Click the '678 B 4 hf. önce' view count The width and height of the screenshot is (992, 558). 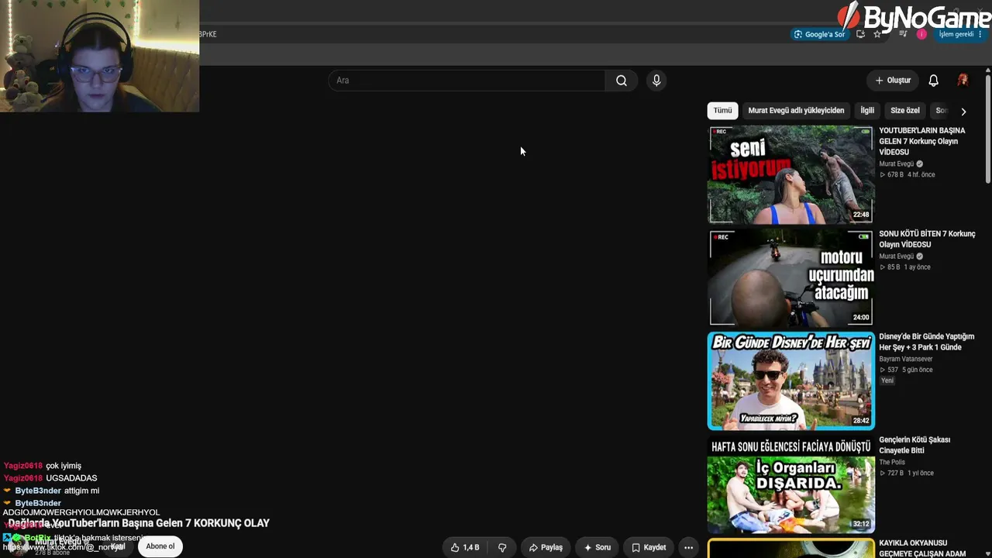[x=908, y=175]
